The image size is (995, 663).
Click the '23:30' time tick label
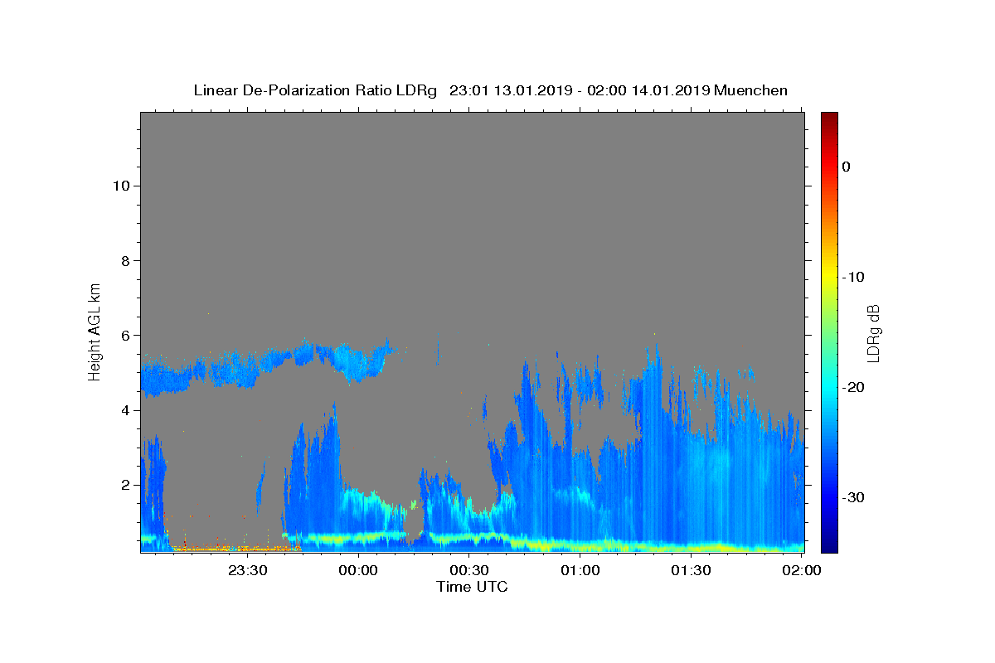248,570
